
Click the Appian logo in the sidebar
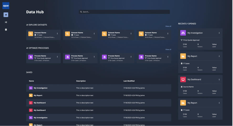click(x=6, y=6)
